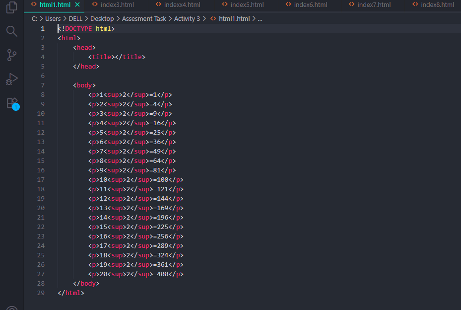
Task: Activate the index8.html tab
Action: pos(437,5)
